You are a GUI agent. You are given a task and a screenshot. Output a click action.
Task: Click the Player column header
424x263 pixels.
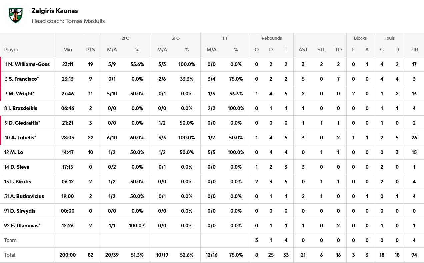pos(11,50)
